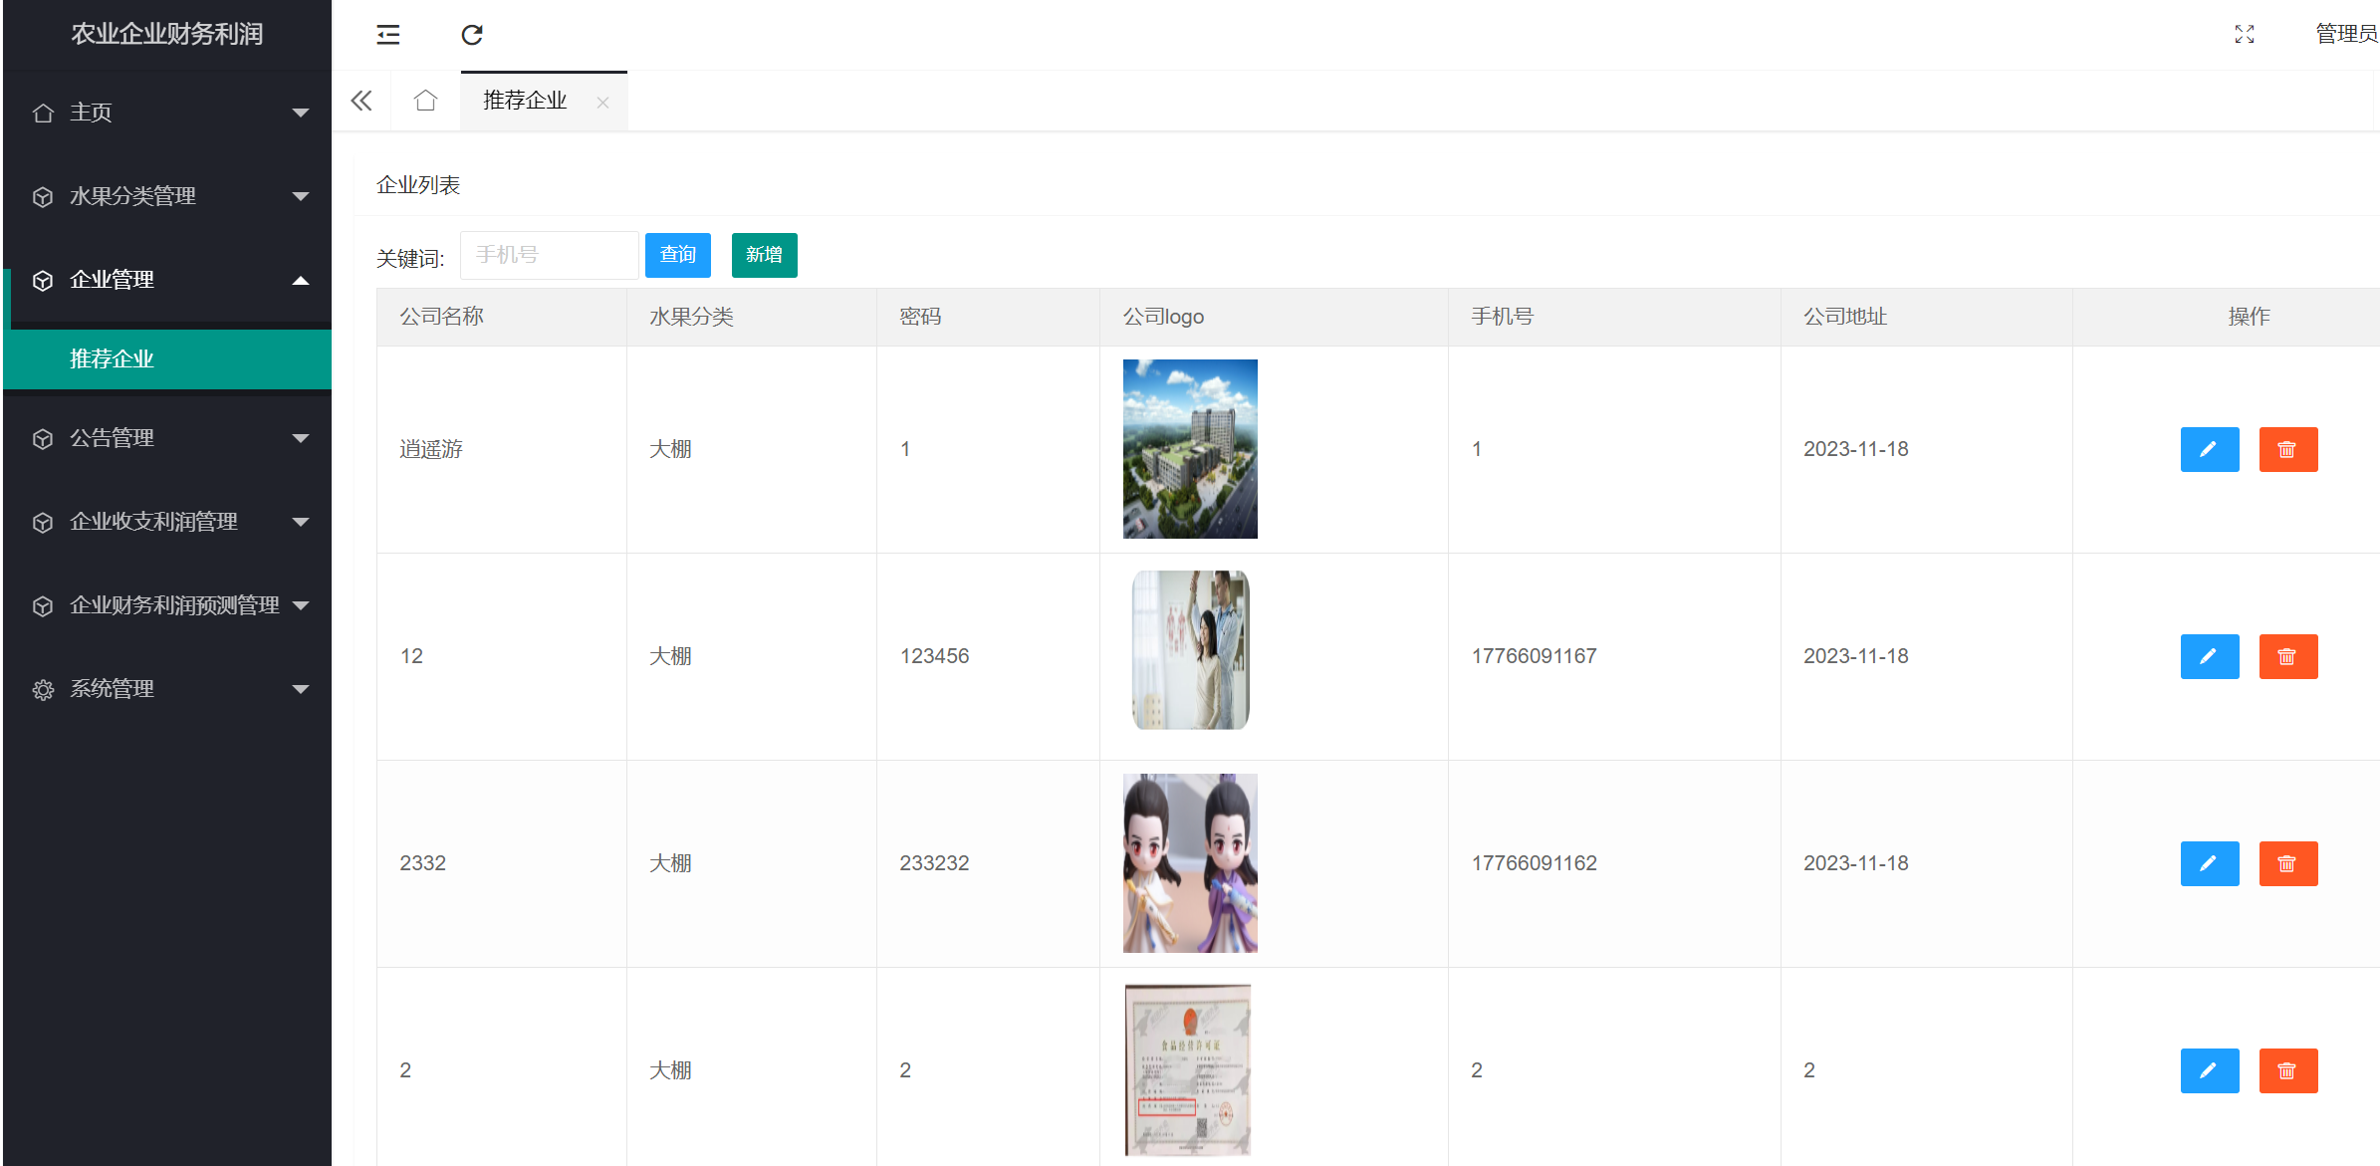Click the sidebar collapse menu icon
Viewport: 2380px width, 1166px height.
point(387,35)
